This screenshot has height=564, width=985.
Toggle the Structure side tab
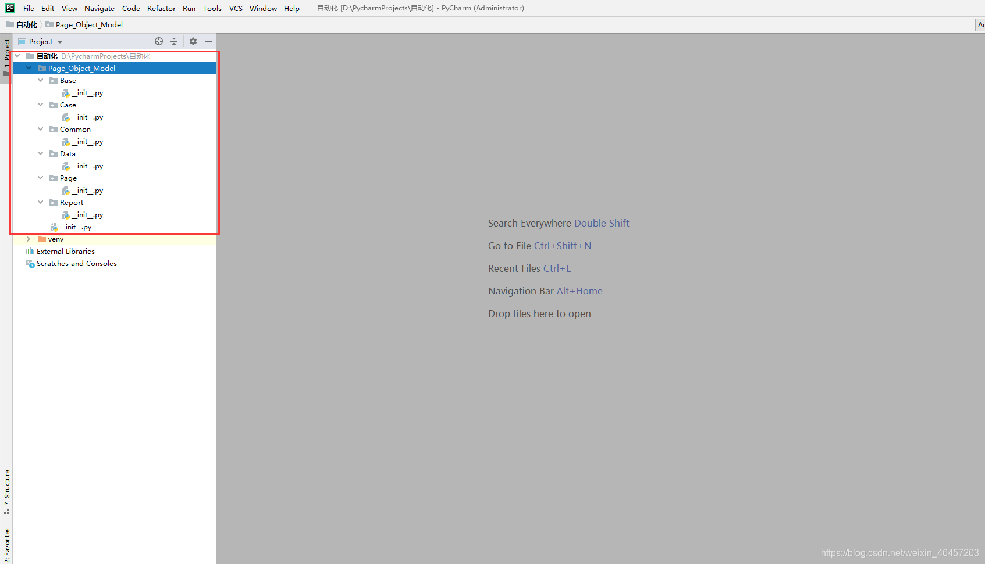6,491
